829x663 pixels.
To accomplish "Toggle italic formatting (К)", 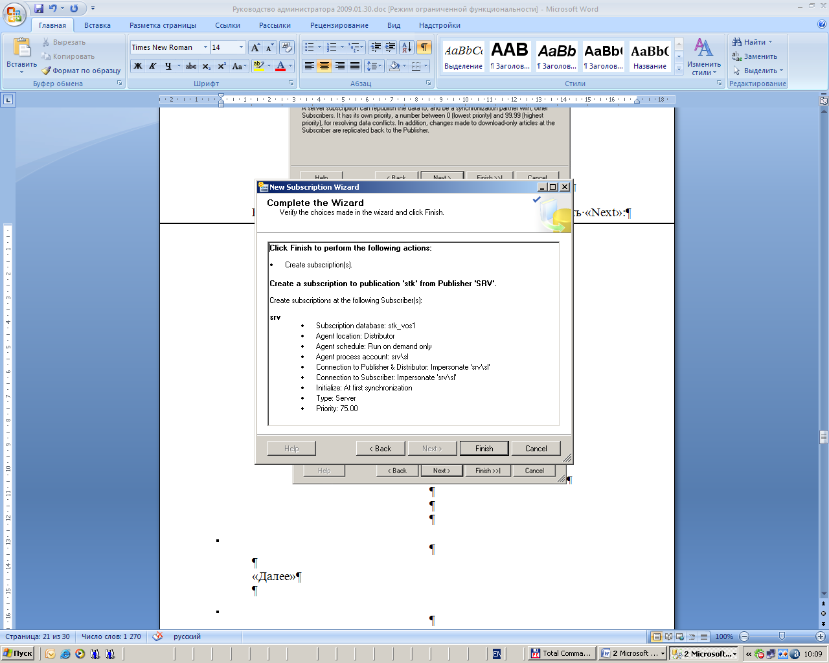I will (x=153, y=66).
